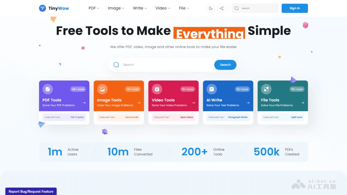The image size is (347, 195).
Task: Toggle dark mode with the moon icon
Action: (x=211, y=8)
